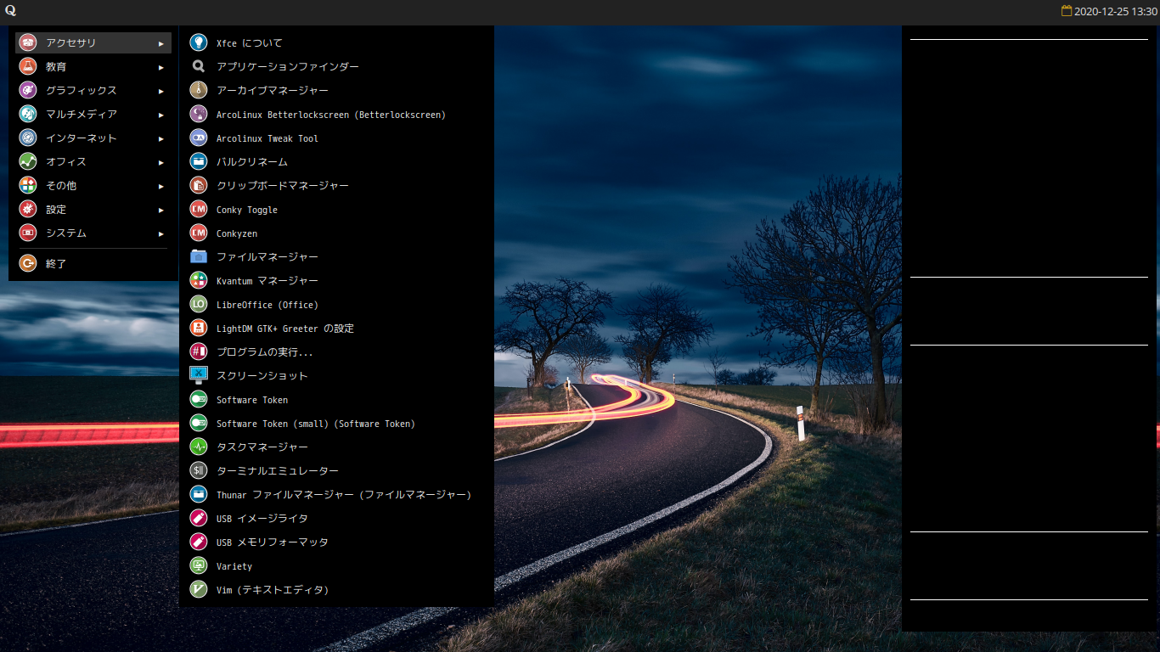Open the マルチメディア category
Image resolution: width=1160 pixels, height=652 pixels.
[x=93, y=114]
